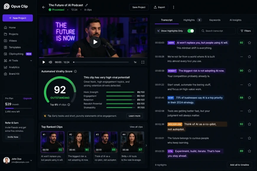Image resolution: width=257 pixels, height=171 pixels.
Task: Star the 'Experiment, build, iterate' CTA line
Action: tap(249, 151)
